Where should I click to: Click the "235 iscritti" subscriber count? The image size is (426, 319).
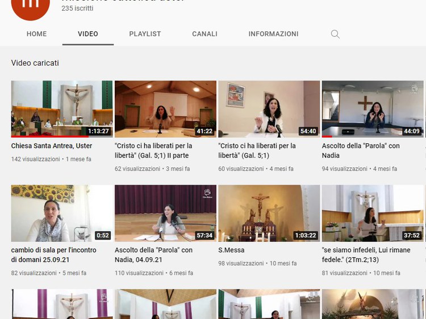pyautogui.click(x=77, y=8)
